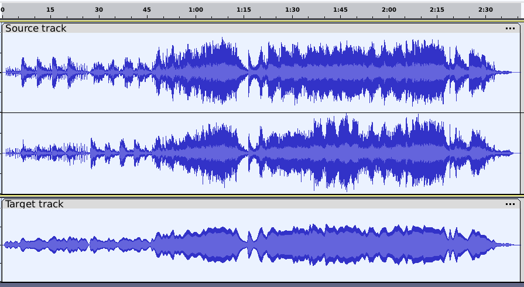Viewport: 524px width, 287px height.
Task: Click the divider between Source and Target tracks
Action: click(x=262, y=196)
